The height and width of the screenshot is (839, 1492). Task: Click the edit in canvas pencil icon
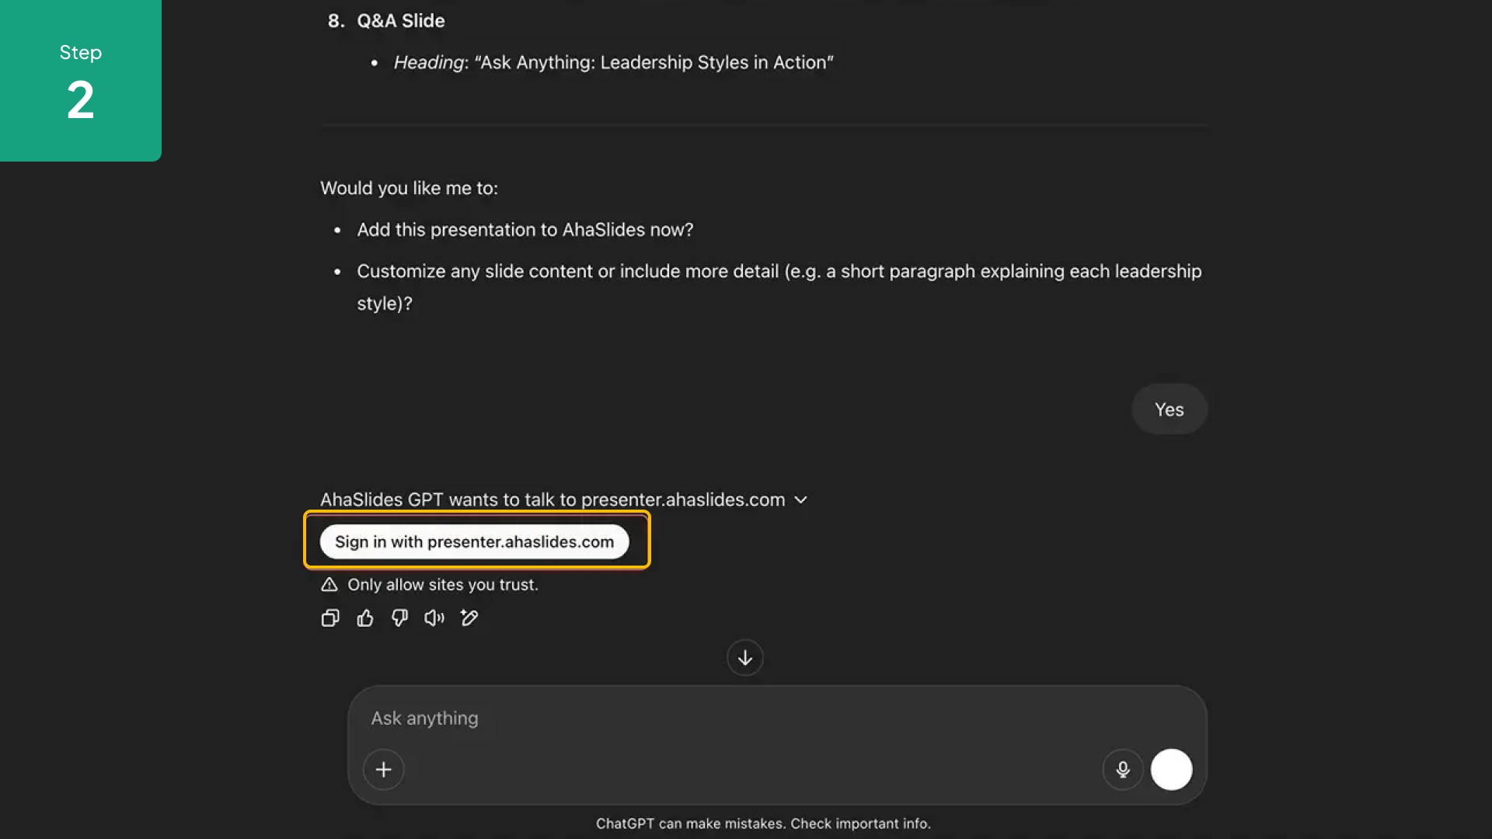point(469,618)
